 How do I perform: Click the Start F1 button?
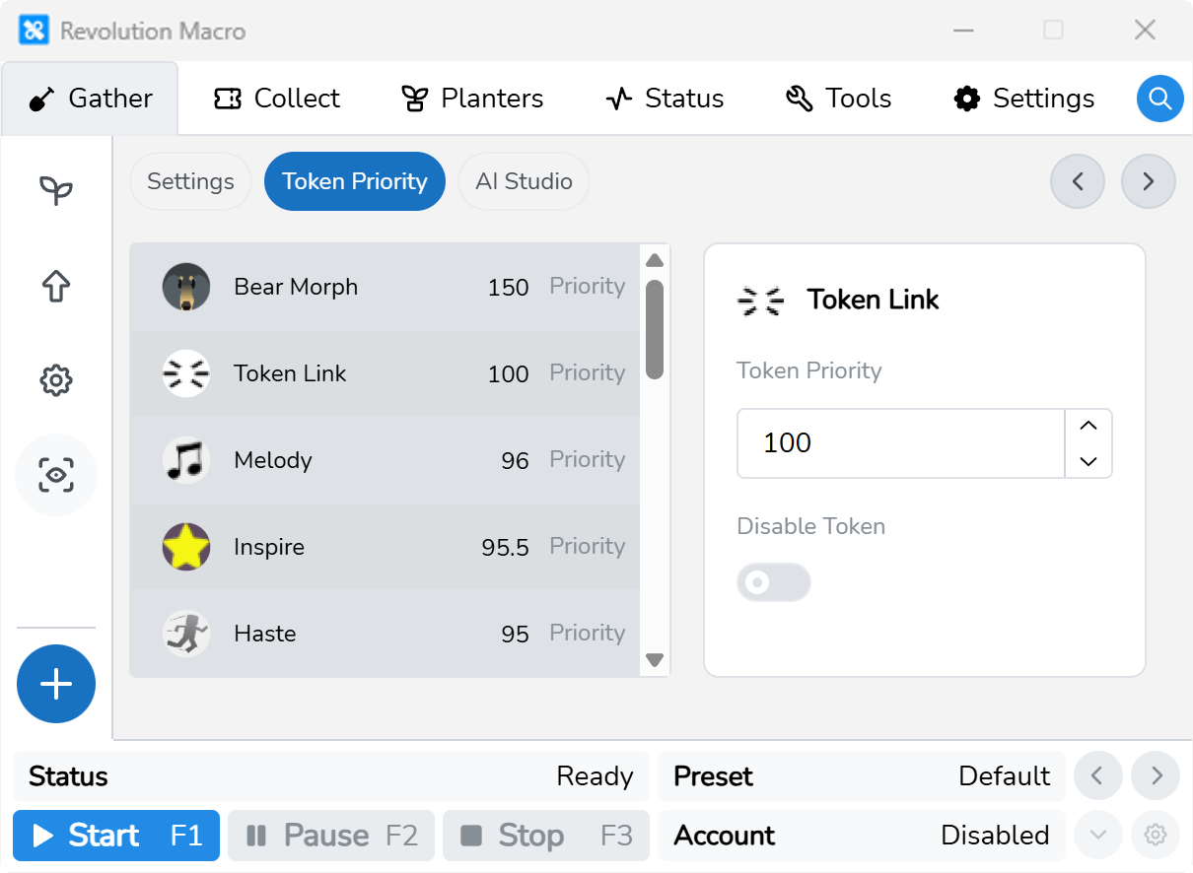click(x=116, y=836)
